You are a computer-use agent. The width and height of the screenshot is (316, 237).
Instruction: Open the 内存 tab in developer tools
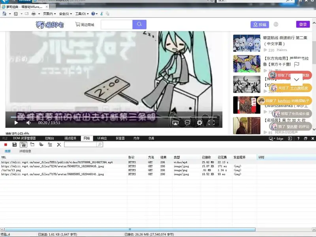point(136,138)
